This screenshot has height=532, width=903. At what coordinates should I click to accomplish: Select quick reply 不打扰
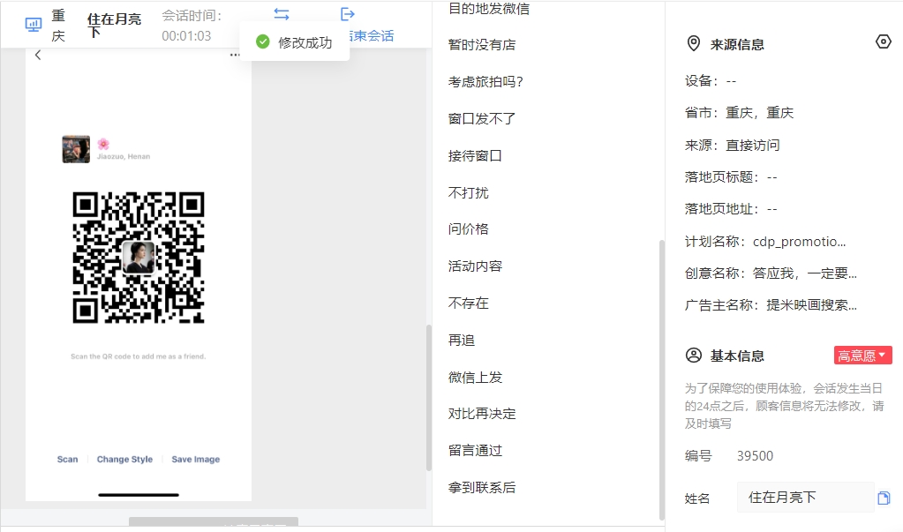tap(468, 192)
